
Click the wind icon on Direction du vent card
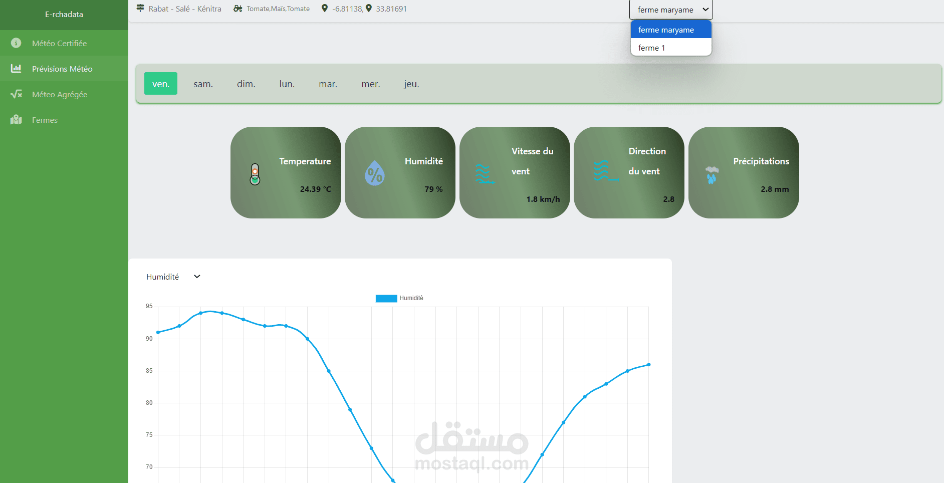point(605,171)
